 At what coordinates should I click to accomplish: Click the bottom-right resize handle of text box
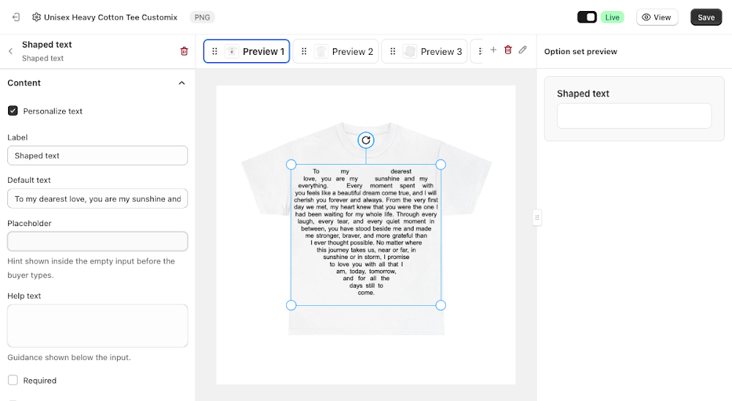coord(440,305)
